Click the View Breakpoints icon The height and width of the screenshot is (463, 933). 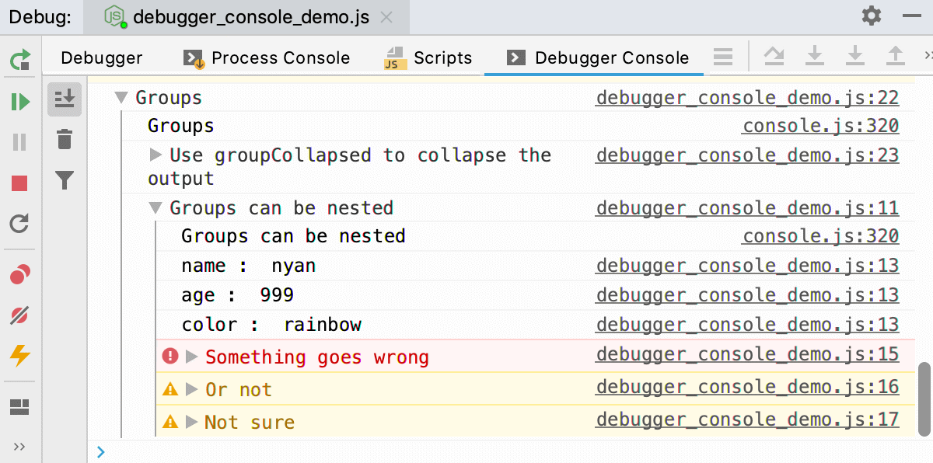(19, 273)
